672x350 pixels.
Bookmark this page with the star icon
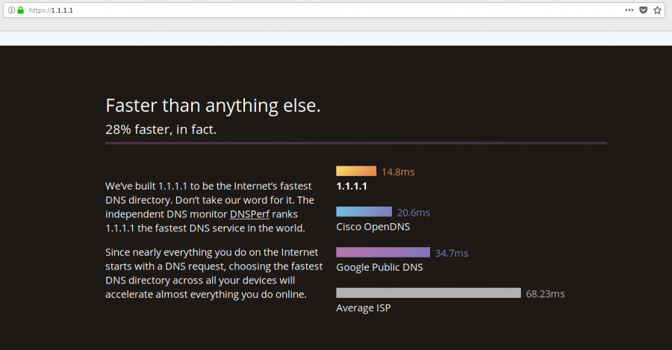[x=657, y=10]
